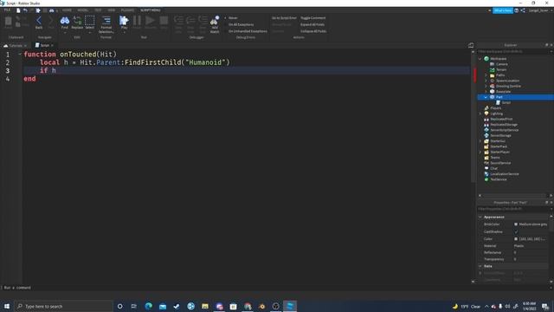This screenshot has height=312, width=554.
Task: Click the Filter workspace search field
Action: [513, 52]
